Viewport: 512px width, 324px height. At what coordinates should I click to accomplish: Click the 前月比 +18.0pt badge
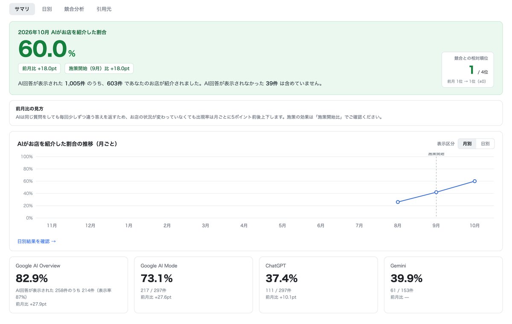40,69
